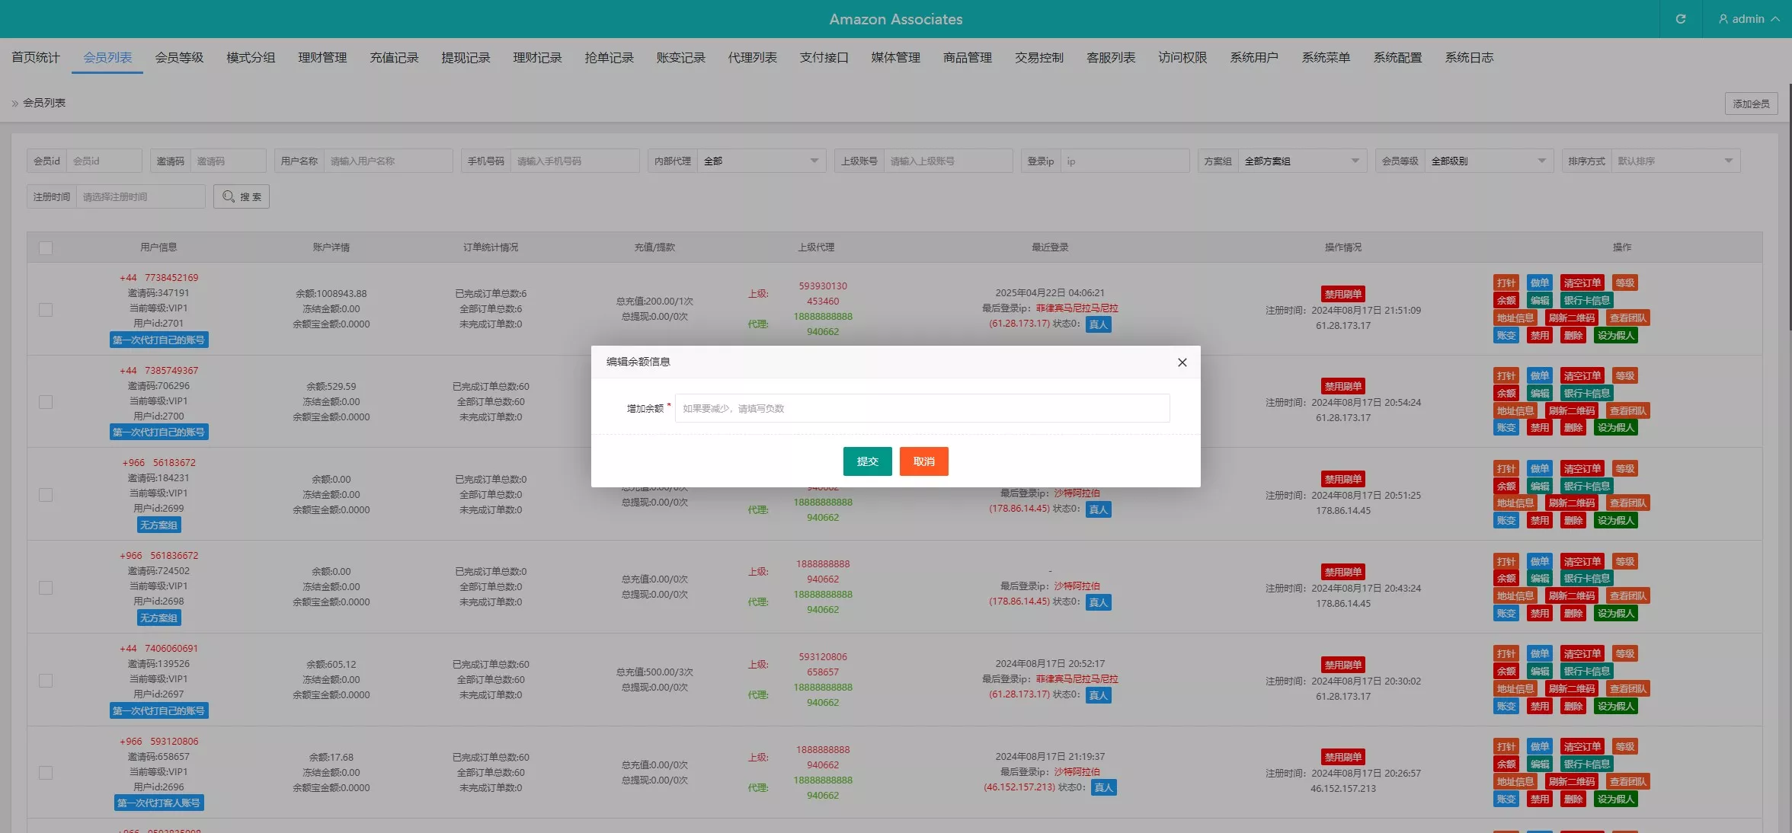Viewport: 1792px width, 833px height.
Task: Expand the 内部代理 dropdown
Action: click(760, 161)
